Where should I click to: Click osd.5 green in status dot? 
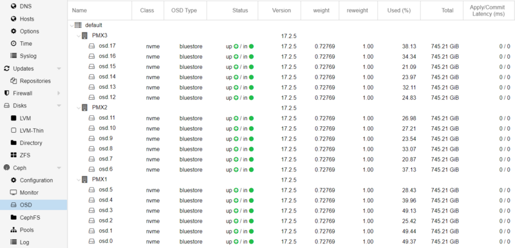[251, 190]
